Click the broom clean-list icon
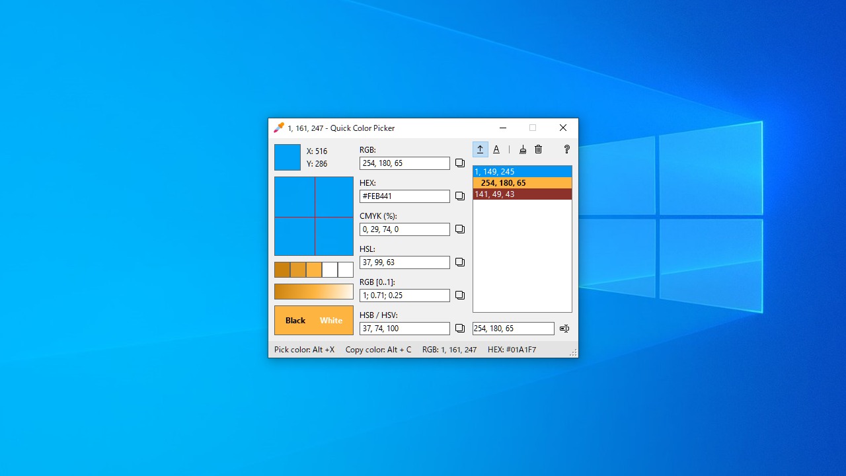 523,149
